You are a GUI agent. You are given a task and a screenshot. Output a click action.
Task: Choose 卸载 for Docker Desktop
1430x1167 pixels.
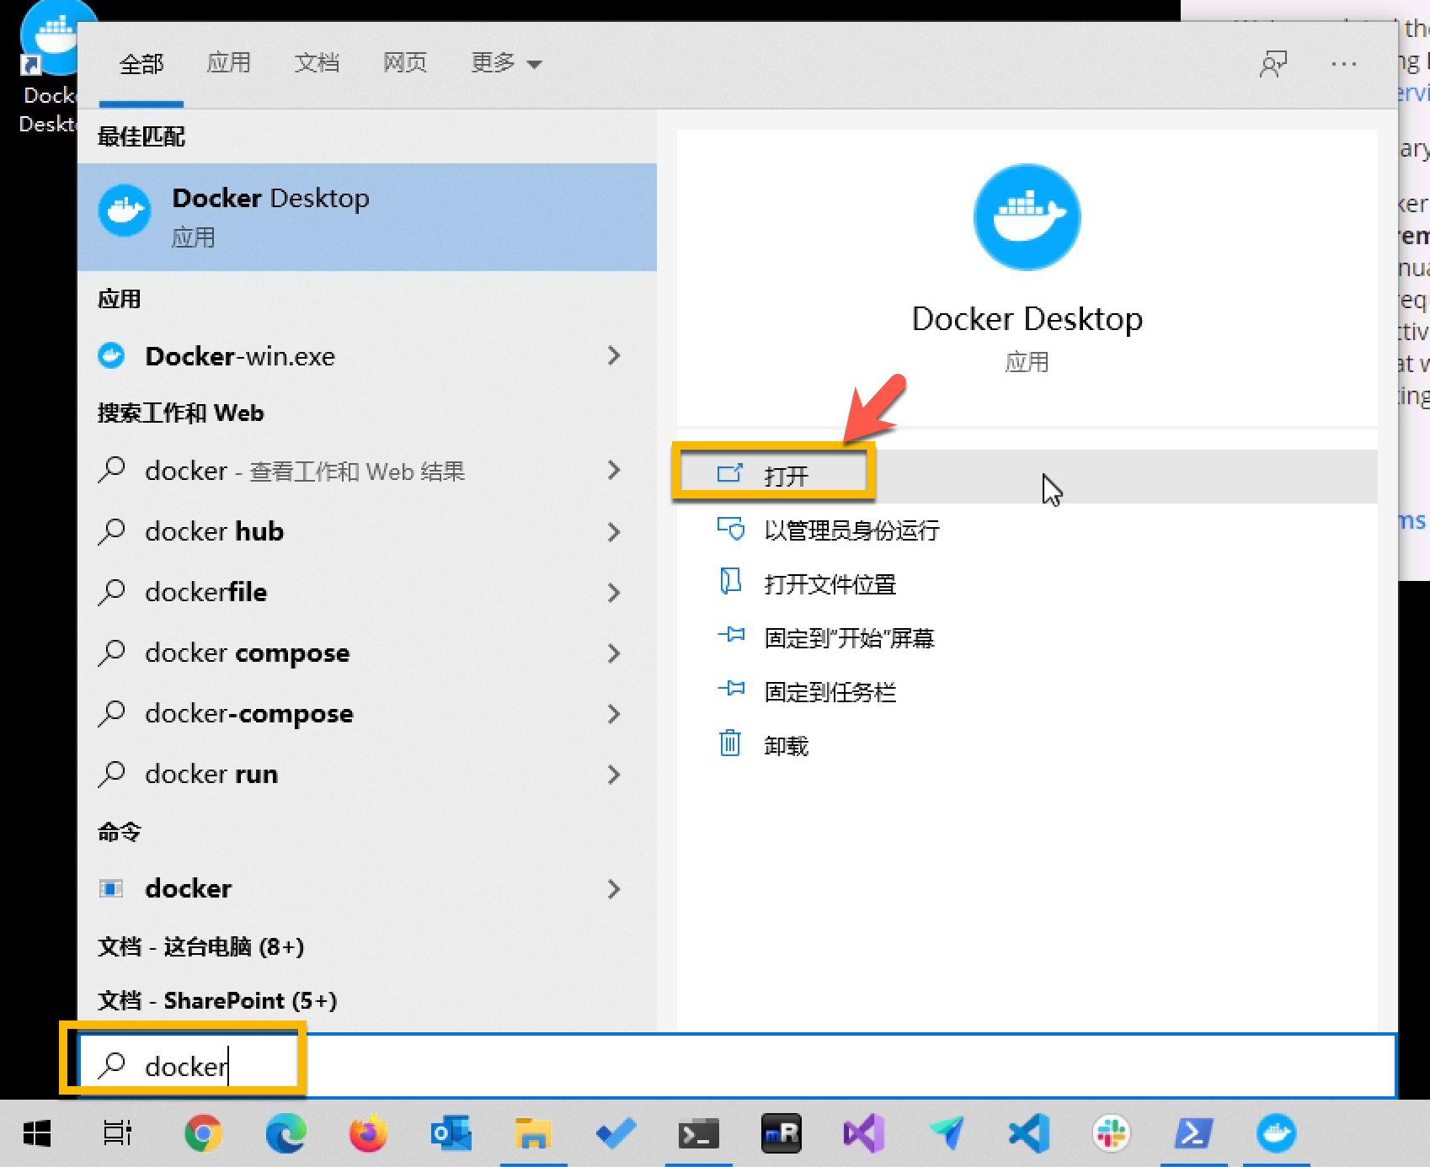coord(1027,745)
